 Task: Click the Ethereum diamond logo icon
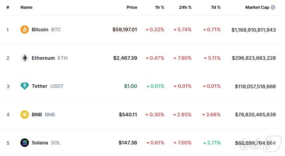pos(25,58)
